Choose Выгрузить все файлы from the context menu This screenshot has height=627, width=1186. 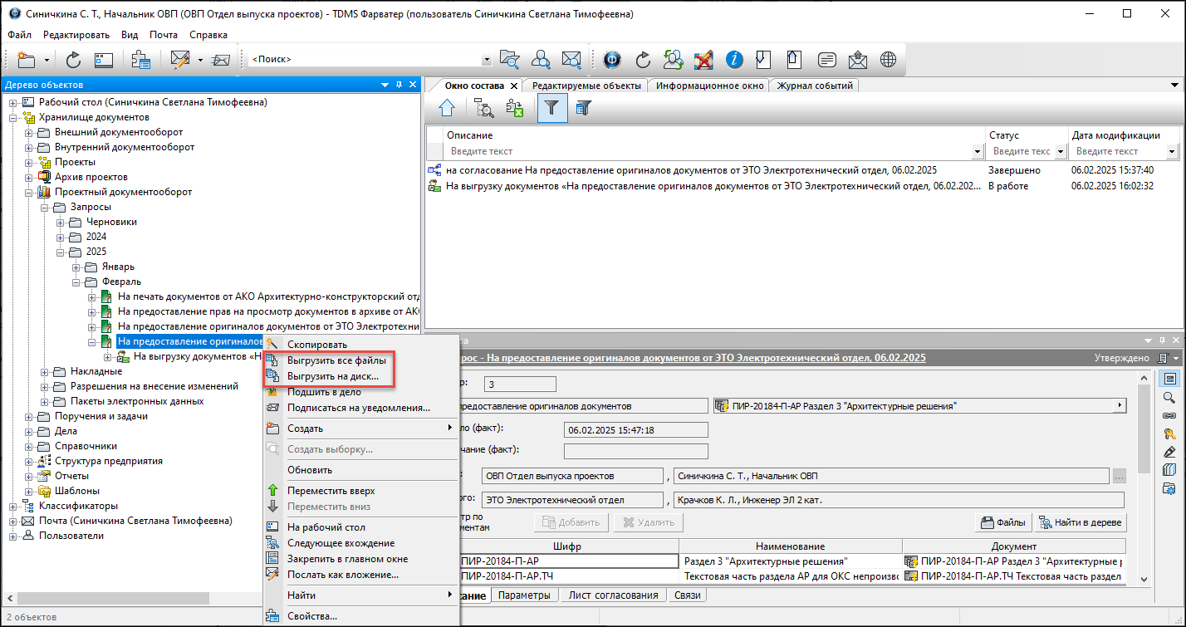click(336, 361)
